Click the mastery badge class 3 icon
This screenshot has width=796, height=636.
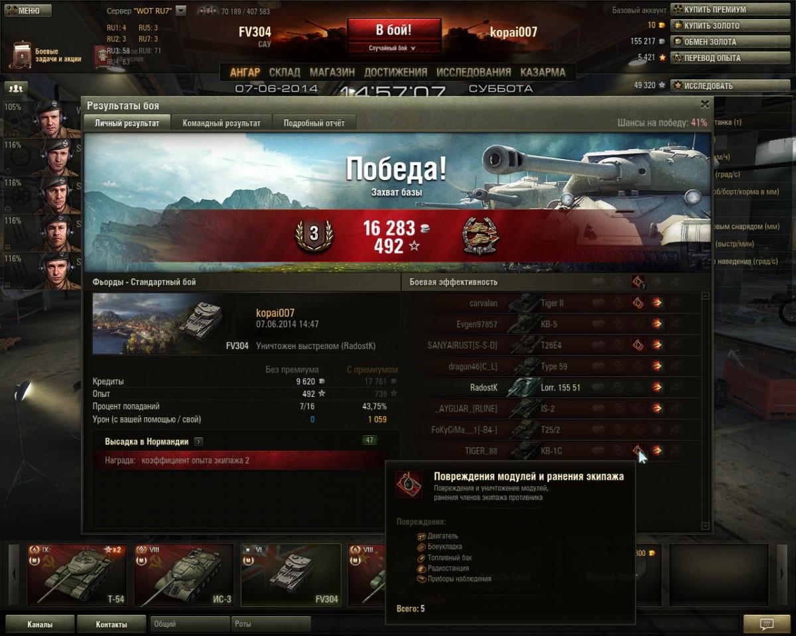314,233
